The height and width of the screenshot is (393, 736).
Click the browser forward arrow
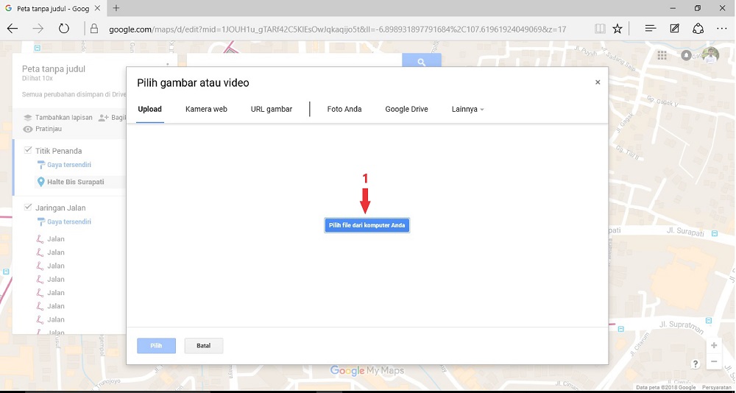[38, 29]
